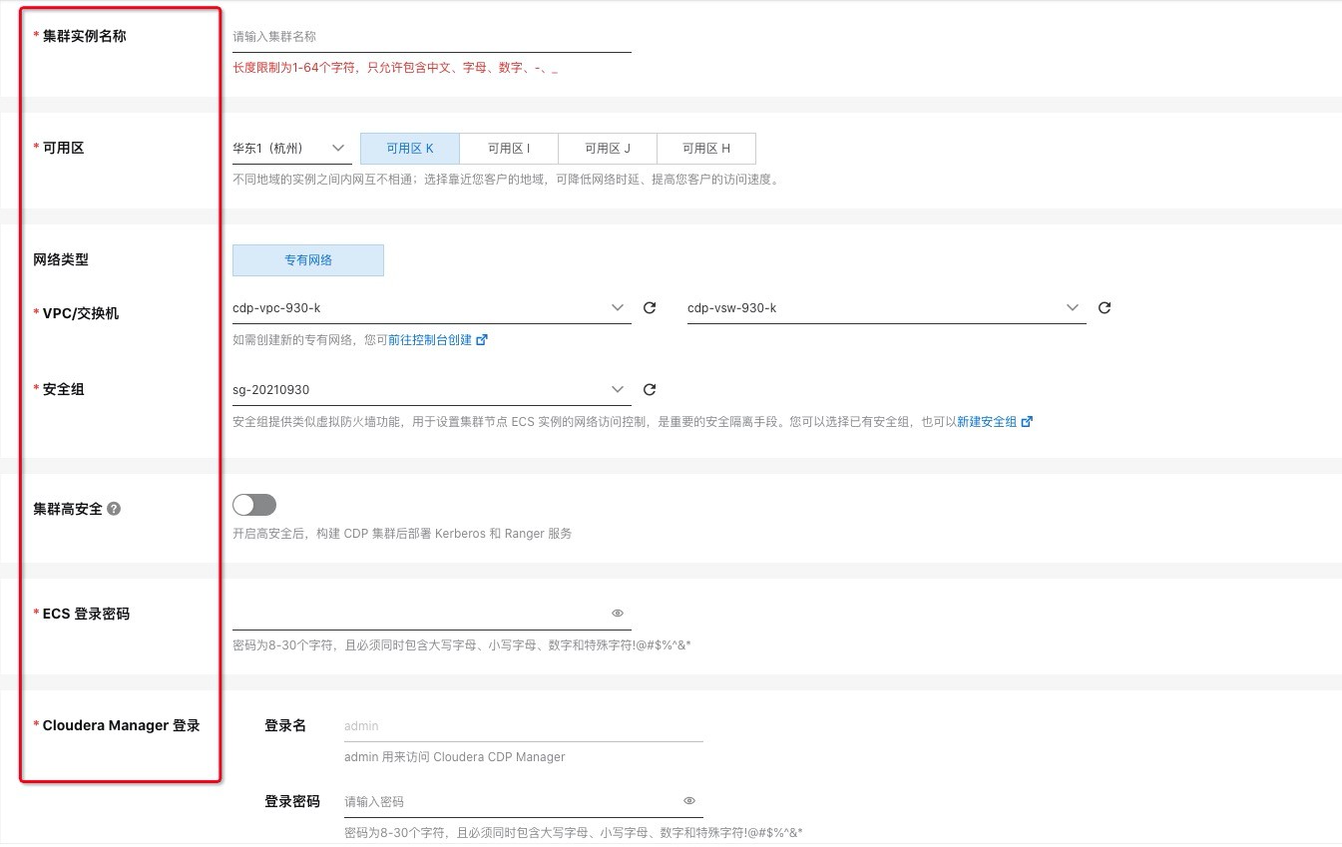1342x847 pixels.
Task: Click the 集群高安全 label text
Action: [x=68, y=509]
